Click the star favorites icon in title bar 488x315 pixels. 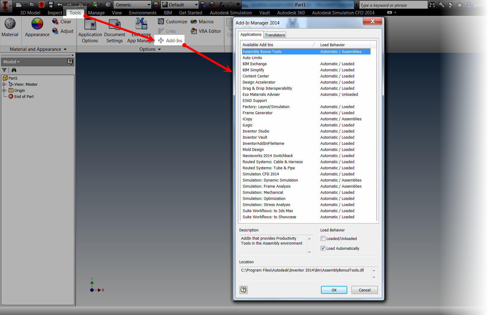click(x=460, y=5)
